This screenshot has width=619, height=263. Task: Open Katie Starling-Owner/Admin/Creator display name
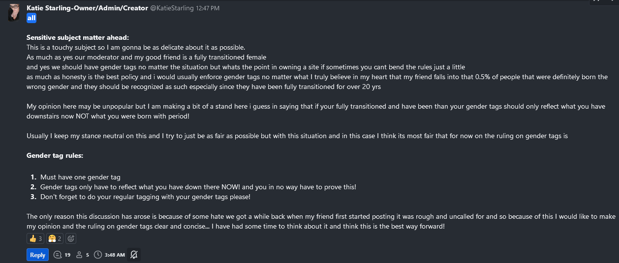click(87, 8)
